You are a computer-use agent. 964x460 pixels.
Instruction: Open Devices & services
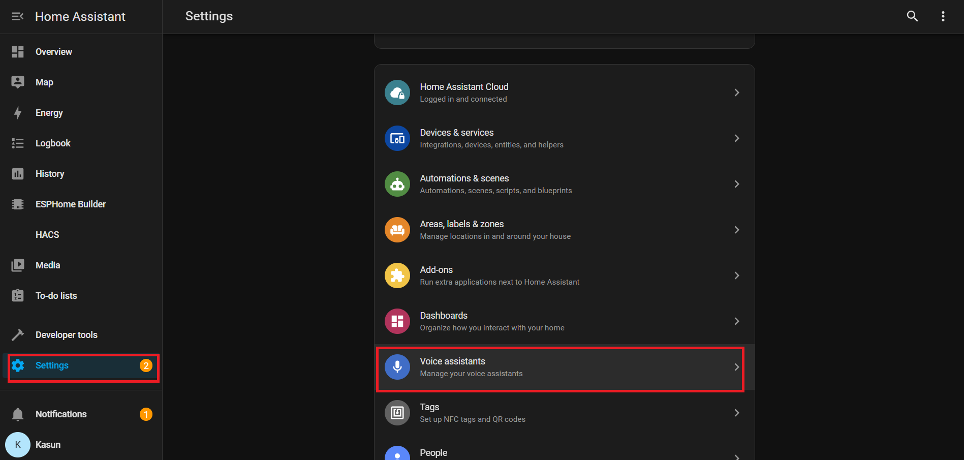pos(564,138)
